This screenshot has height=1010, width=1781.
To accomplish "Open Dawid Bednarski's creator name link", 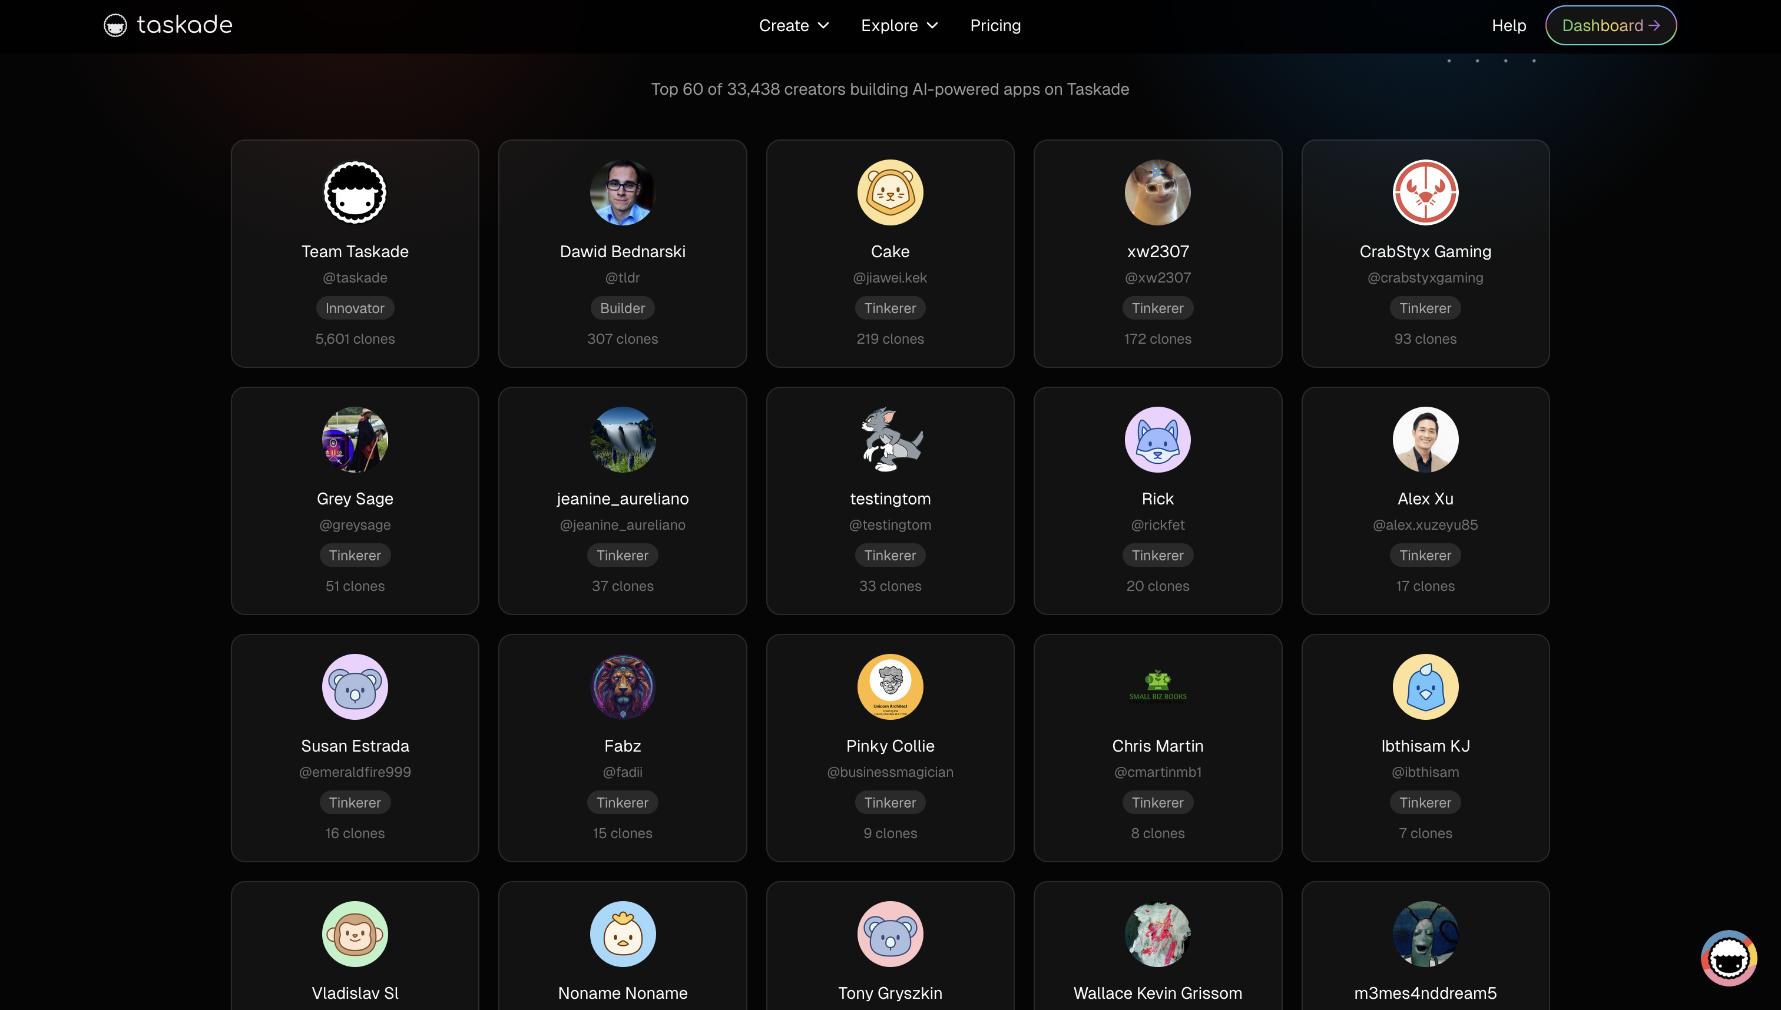I will [x=622, y=252].
